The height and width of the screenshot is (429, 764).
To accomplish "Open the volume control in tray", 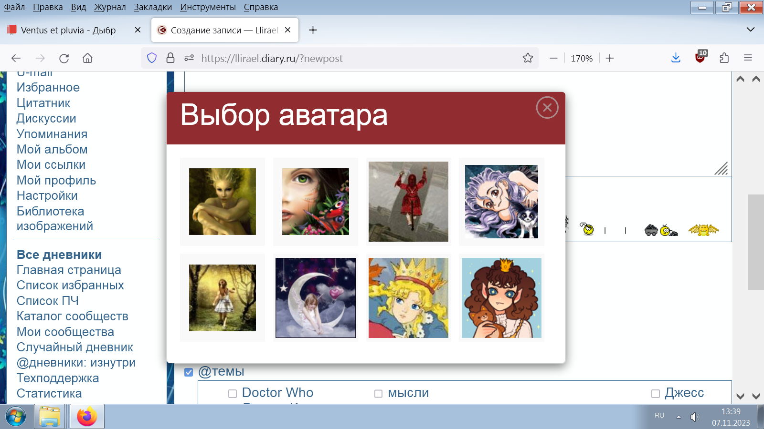I will click(695, 417).
